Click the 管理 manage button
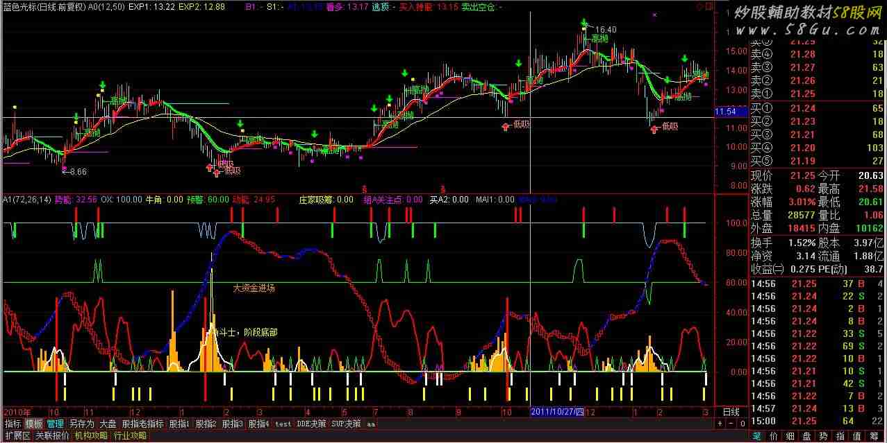Image resolution: width=887 pixels, height=443 pixels. pyautogui.click(x=56, y=424)
